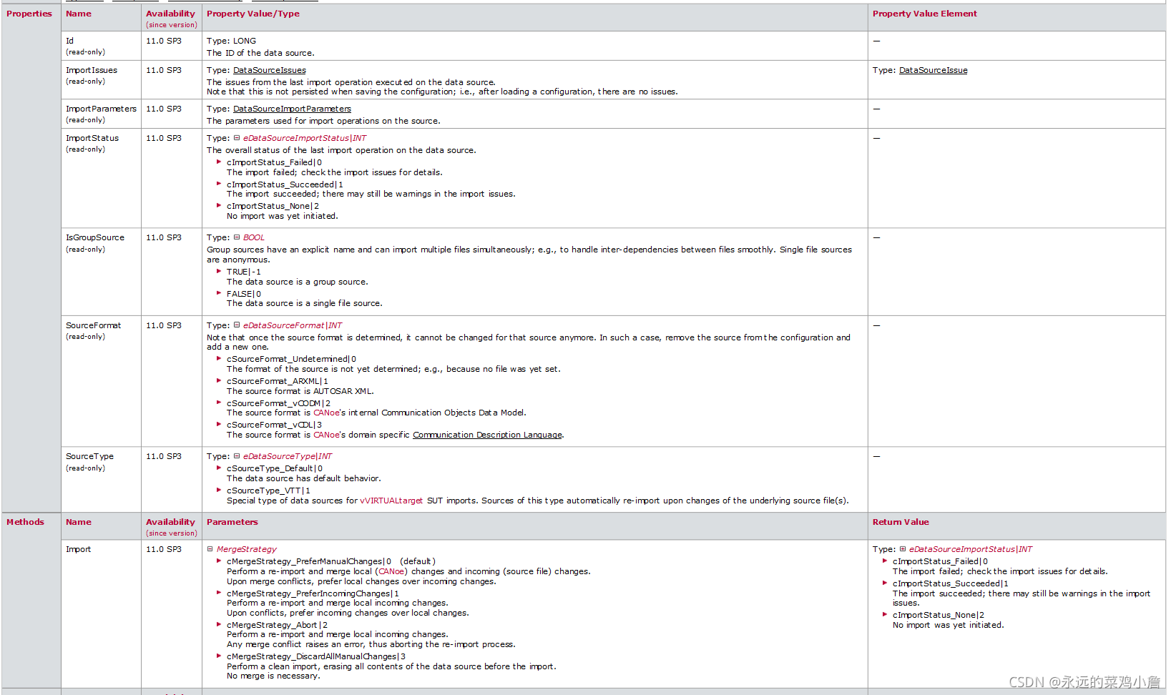Select cImportStatus_None|2 in Return Value column
This screenshot has height=695, width=1171.
click(939, 615)
